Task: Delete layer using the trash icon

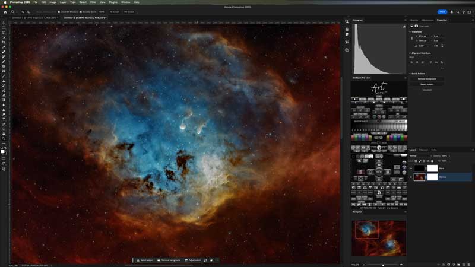Action: point(468,265)
